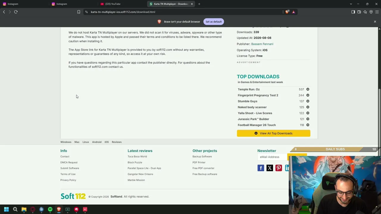The width and height of the screenshot is (381, 214).
Task: Open Jurassic Park Builder link
Action: [253, 119]
